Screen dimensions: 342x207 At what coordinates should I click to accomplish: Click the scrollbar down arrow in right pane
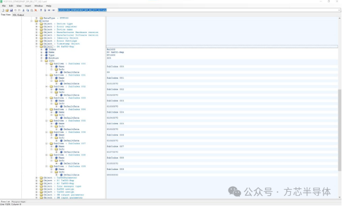pos(339,197)
